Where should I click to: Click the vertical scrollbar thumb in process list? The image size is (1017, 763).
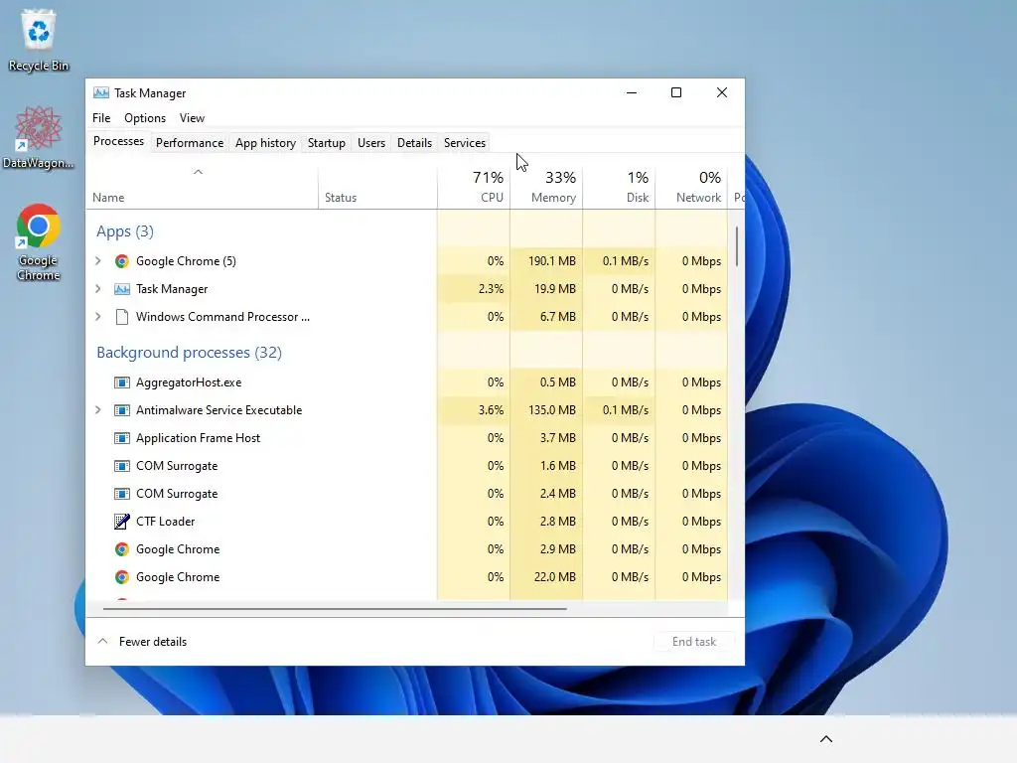[737, 246]
